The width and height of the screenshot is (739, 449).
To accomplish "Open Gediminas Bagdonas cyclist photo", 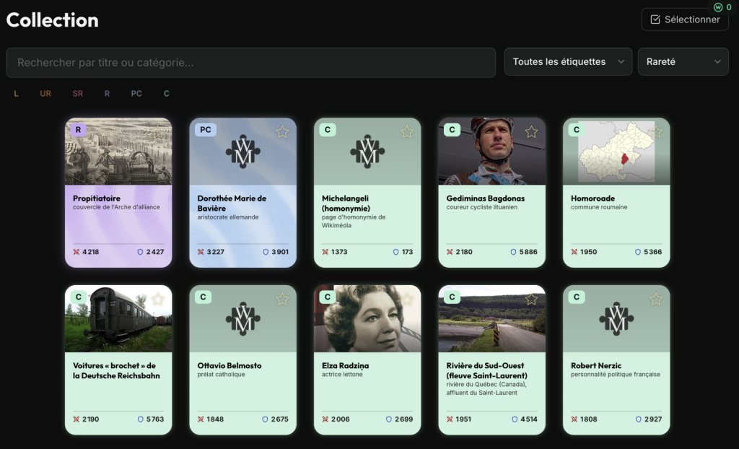I will click(x=491, y=152).
